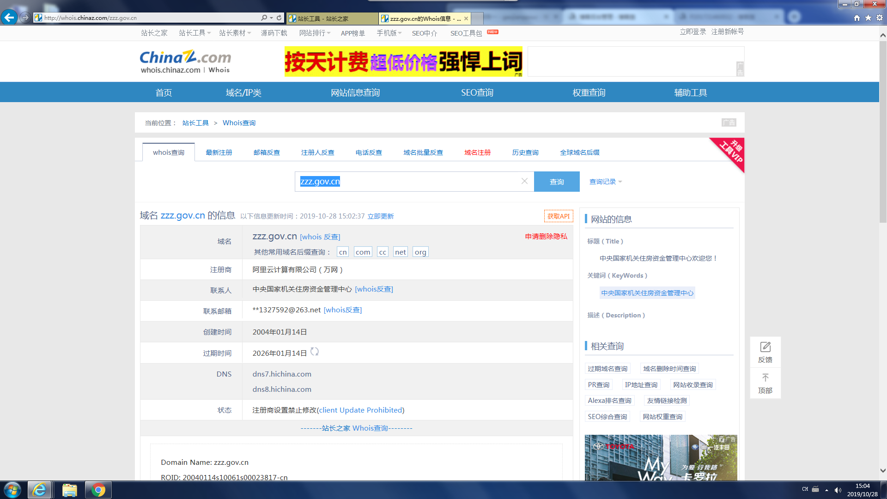887x499 pixels.
Task: Open Internet Explorer browser settings gear
Action: click(x=880, y=18)
